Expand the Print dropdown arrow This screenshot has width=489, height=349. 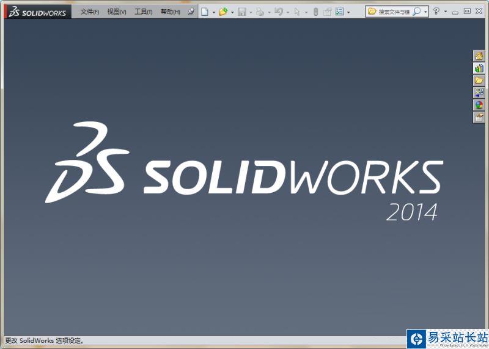269,12
